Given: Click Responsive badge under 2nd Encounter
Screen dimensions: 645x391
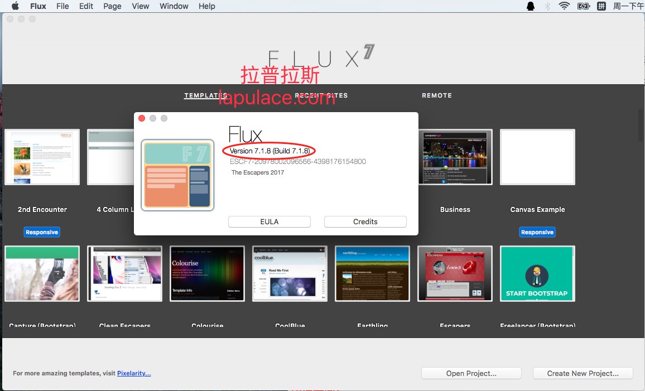Looking at the screenshot, I should tap(42, 232).
